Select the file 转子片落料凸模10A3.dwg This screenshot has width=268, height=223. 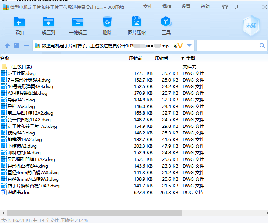coord(33,186)
